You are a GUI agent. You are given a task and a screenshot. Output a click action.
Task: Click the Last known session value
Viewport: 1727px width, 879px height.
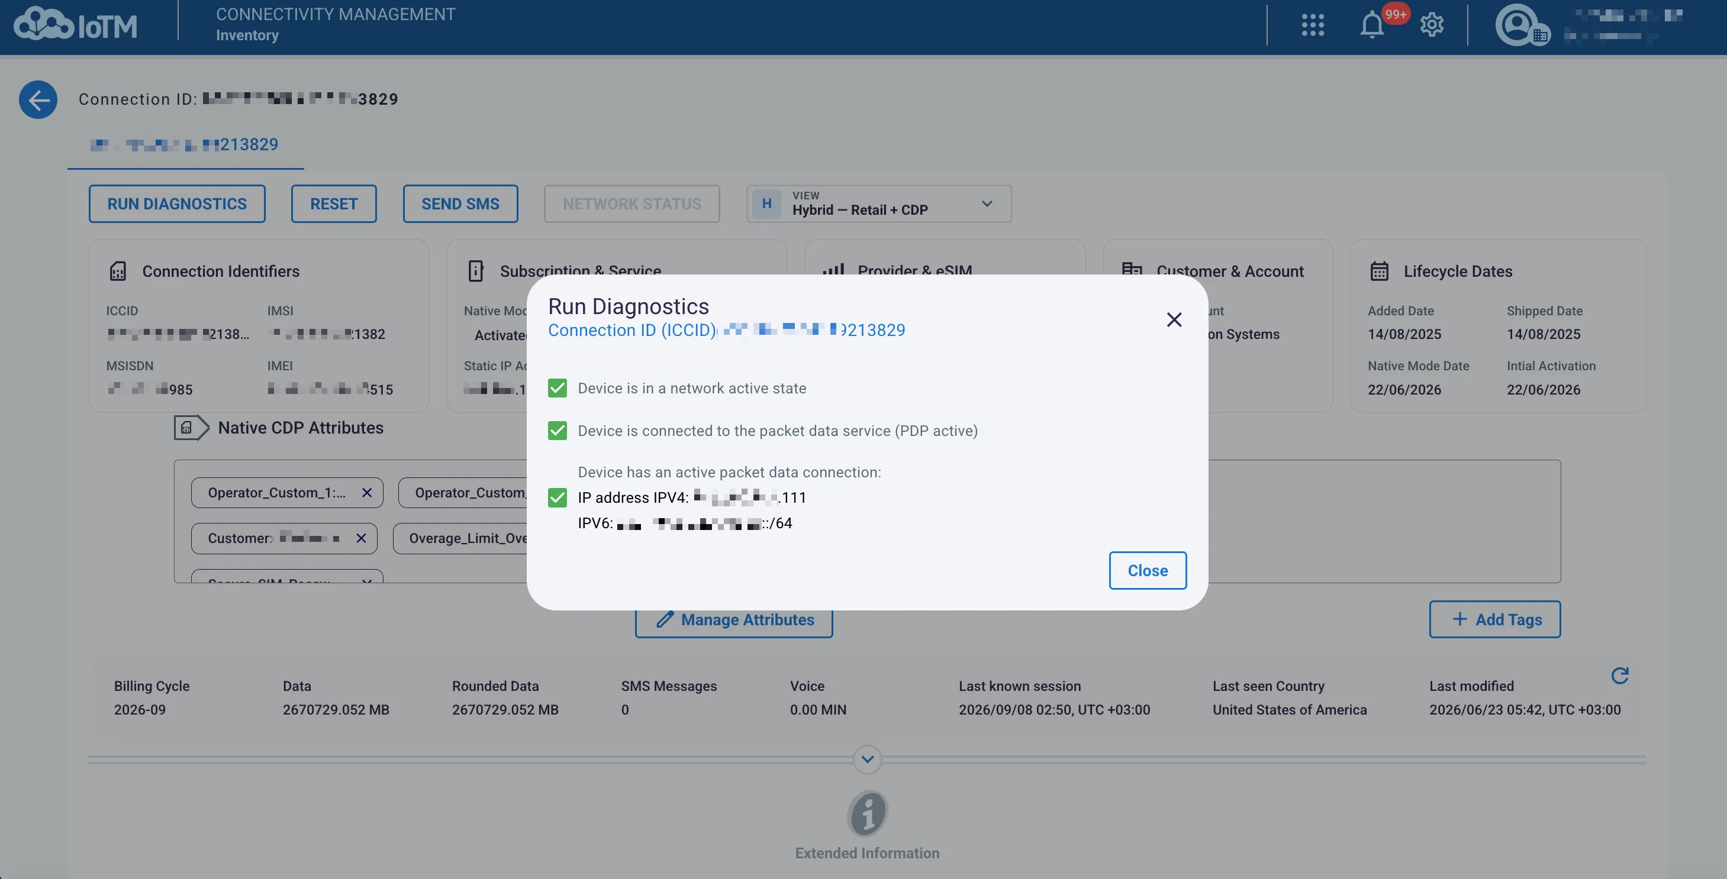point(1055,710)
